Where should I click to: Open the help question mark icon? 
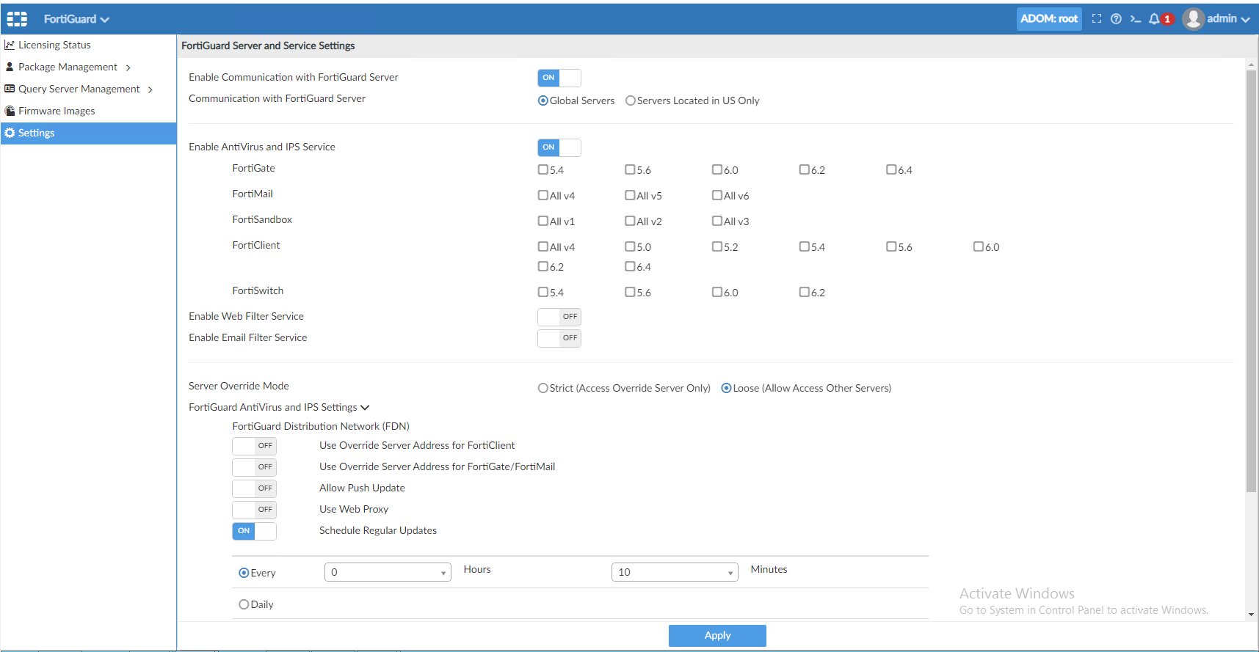pyautogui.click(x=1116, y=19)
